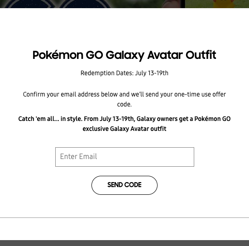Image resolution: width=249 pixels, height=246 pixels.
Task: Click 'one-time use offer' text
Action: (200, 94)
